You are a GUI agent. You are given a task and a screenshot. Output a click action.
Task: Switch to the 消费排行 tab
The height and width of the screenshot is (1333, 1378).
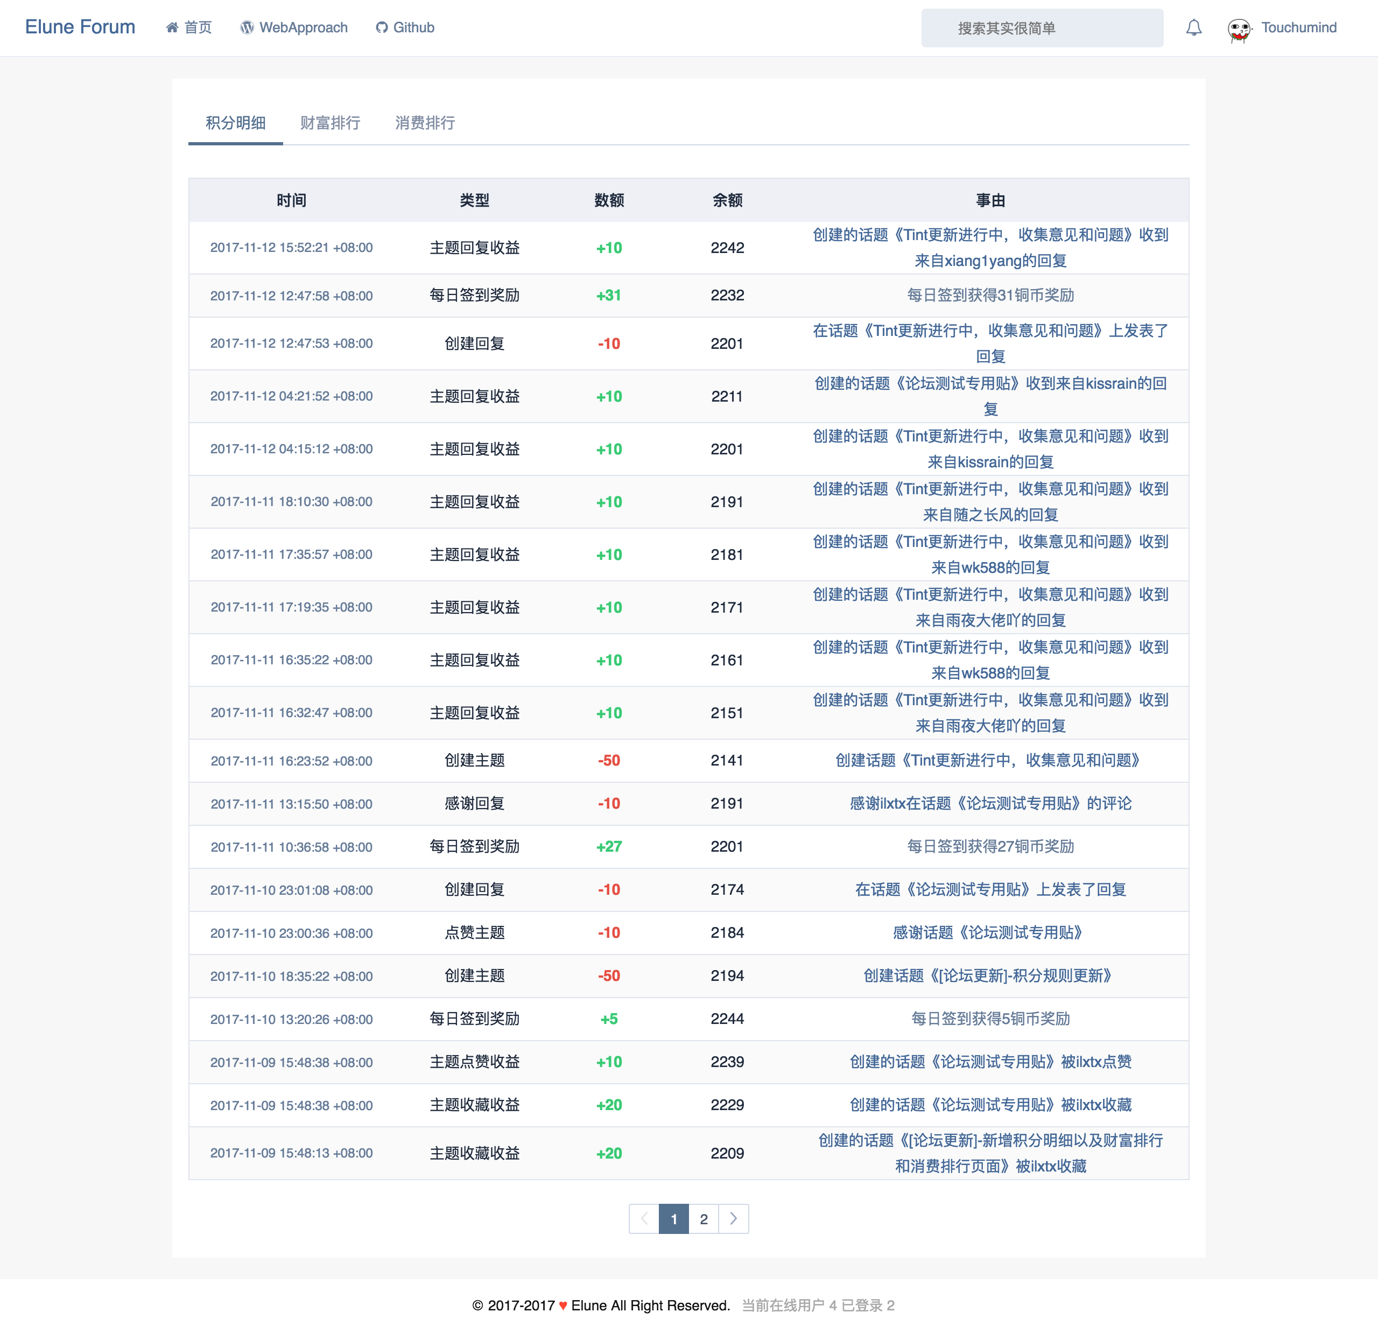pos(425,123)
